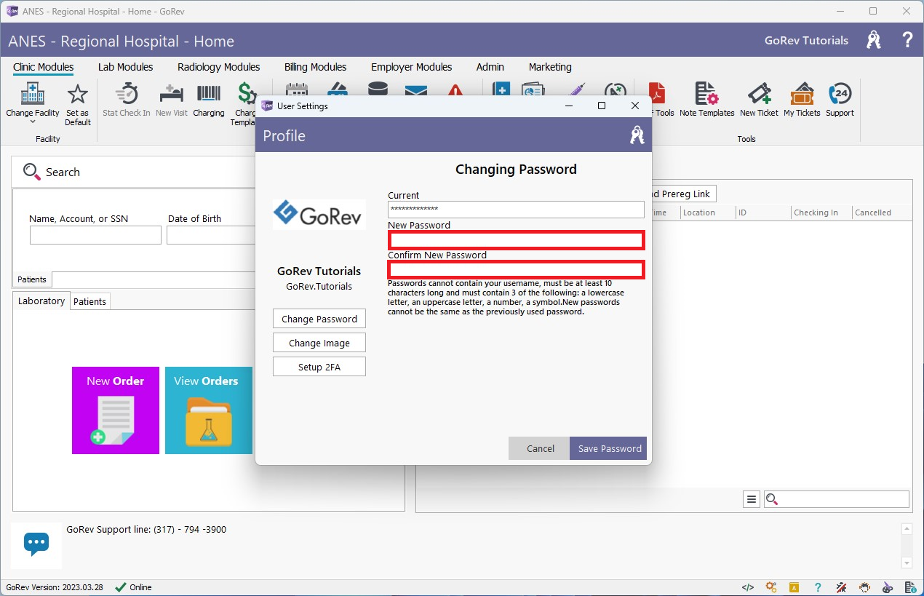Open Note Templates from the Tools group
This screenshot has width=924, height=596.
tap(706, 100)
